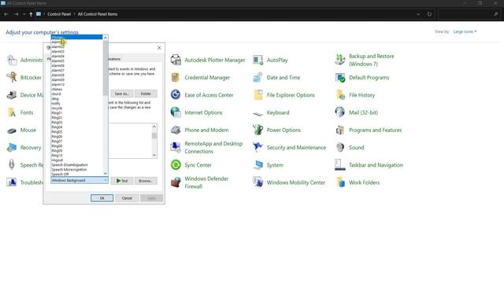Refresh the Control Panel view
This screenshot has height=283, width=504.
(x=429, y=14)
